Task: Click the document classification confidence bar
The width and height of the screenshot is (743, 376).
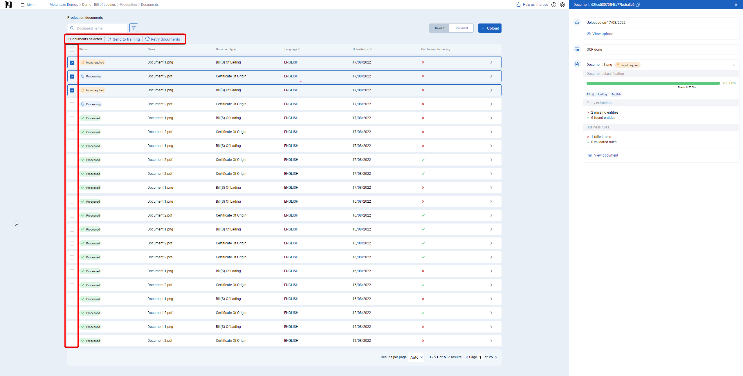Action: (653, 83)
